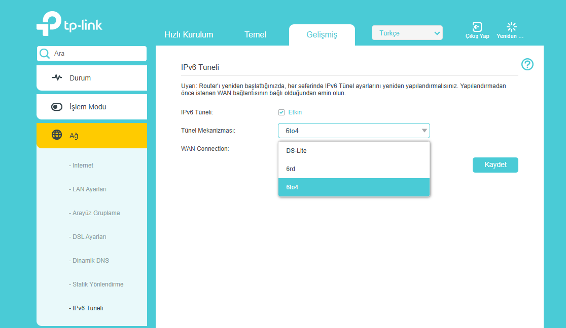Click the Kaydet save button
The height and width of the screenshot is (328, 566).
pos(495,165)
